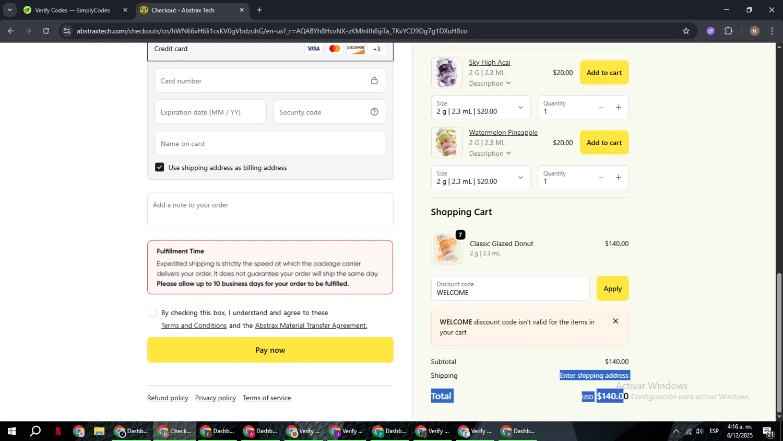View site information icon in the address bar
This screenshot has height=441, width=783.
tap(66, 31)
